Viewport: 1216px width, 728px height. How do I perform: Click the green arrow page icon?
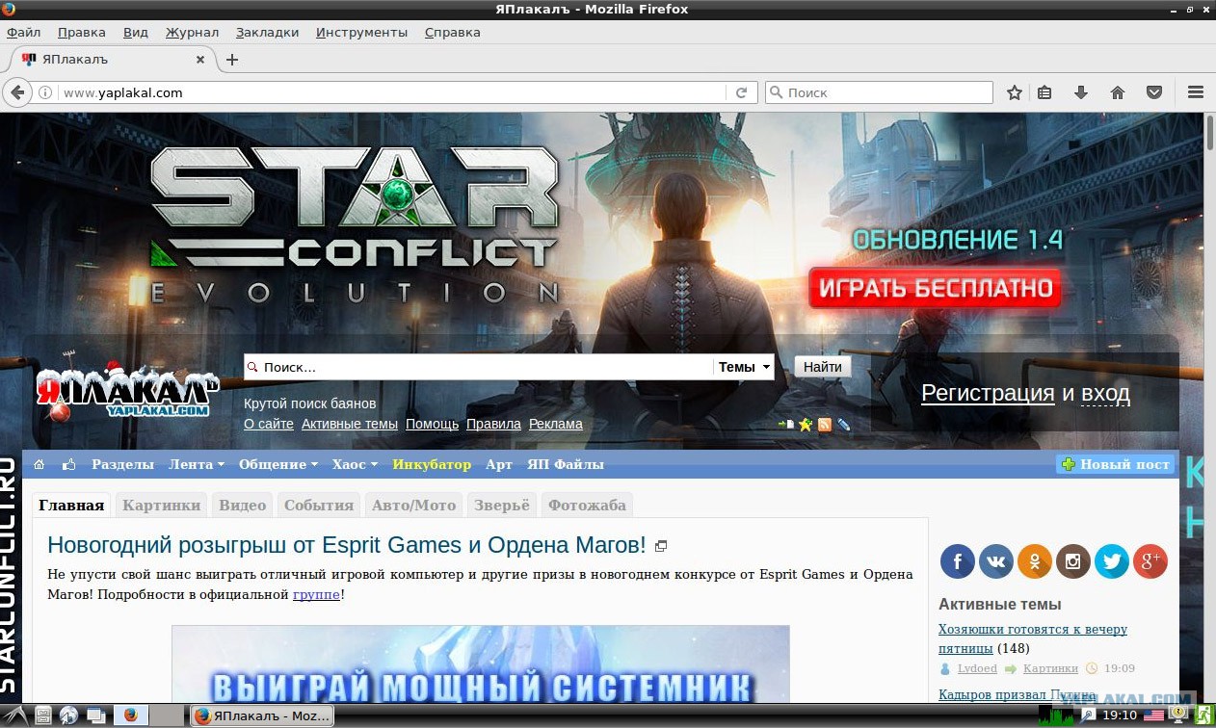[786, 424]
